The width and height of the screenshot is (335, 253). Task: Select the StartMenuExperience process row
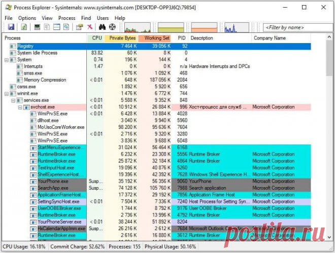[x=156, y=148]
